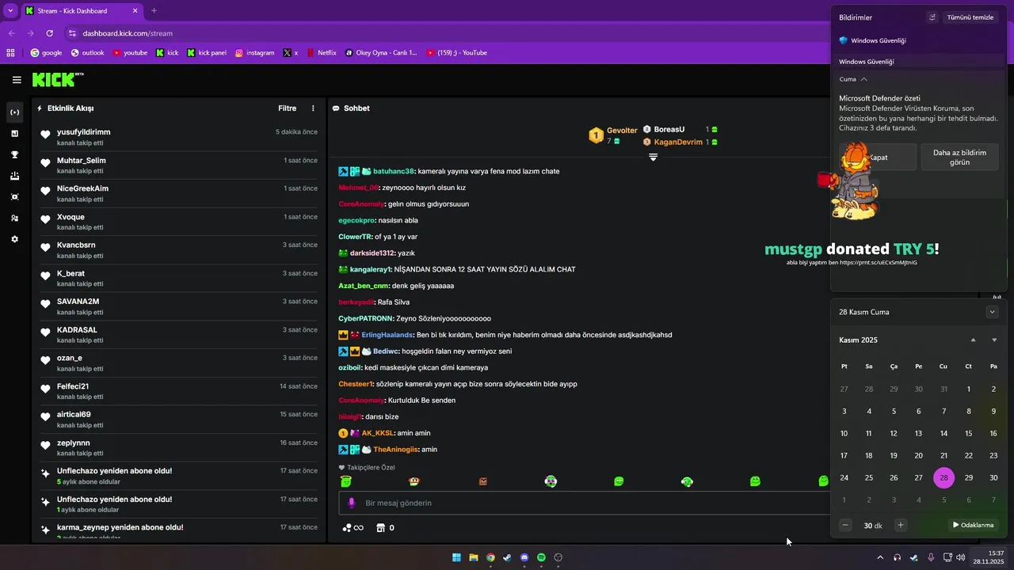1014x570 pixels.
Task: Open the analytics chart icon in sidebar
Action: click(x=14, y=134)
